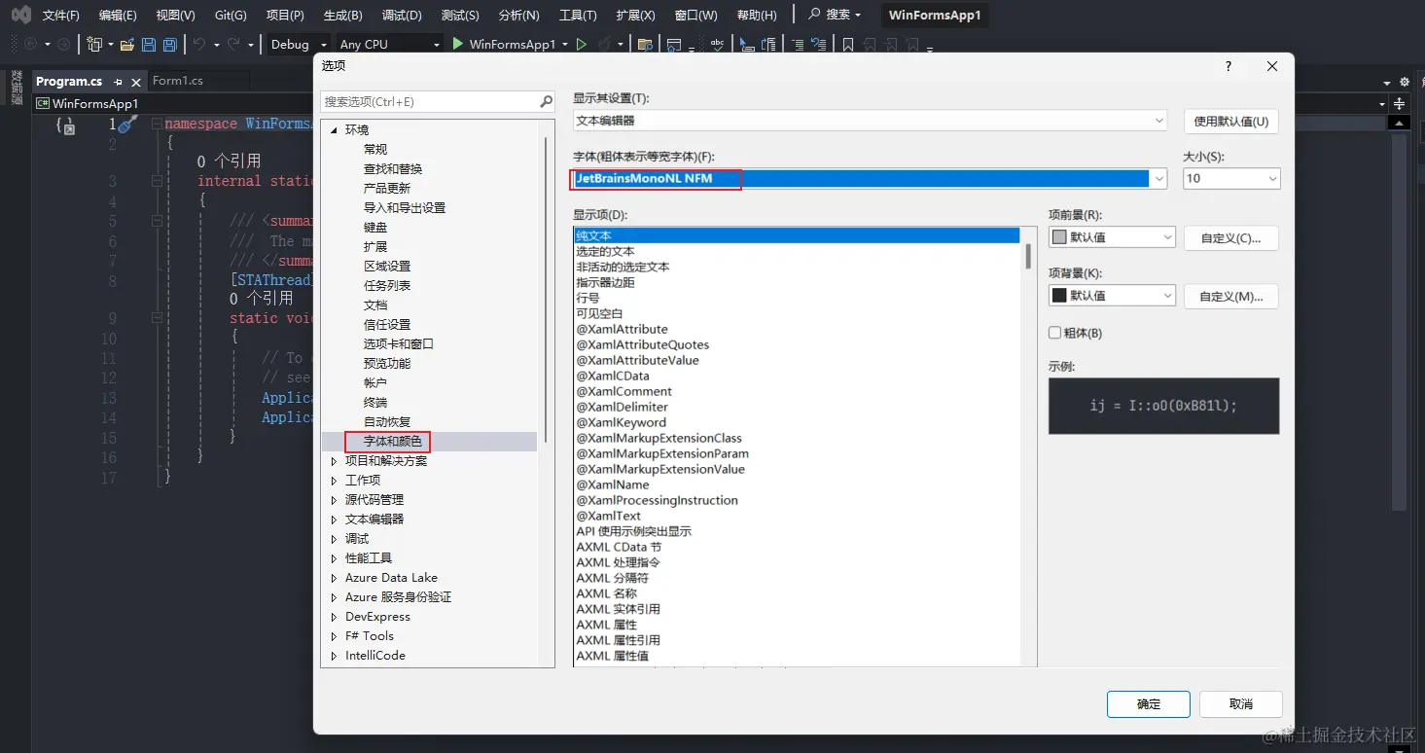
Task: Open the 调试(D) menu
Action: [402, 16]
